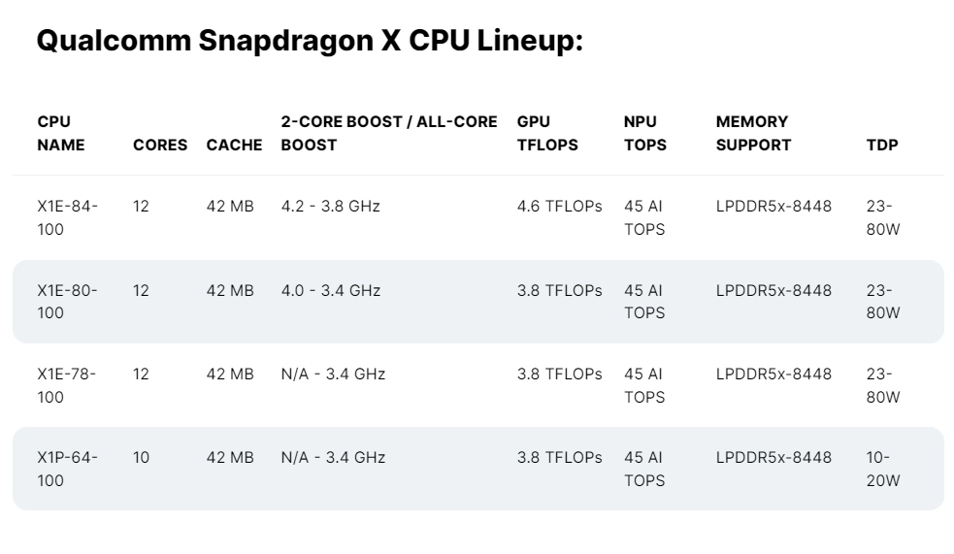Click the 10-20W TDP cell

coord(883,469)
